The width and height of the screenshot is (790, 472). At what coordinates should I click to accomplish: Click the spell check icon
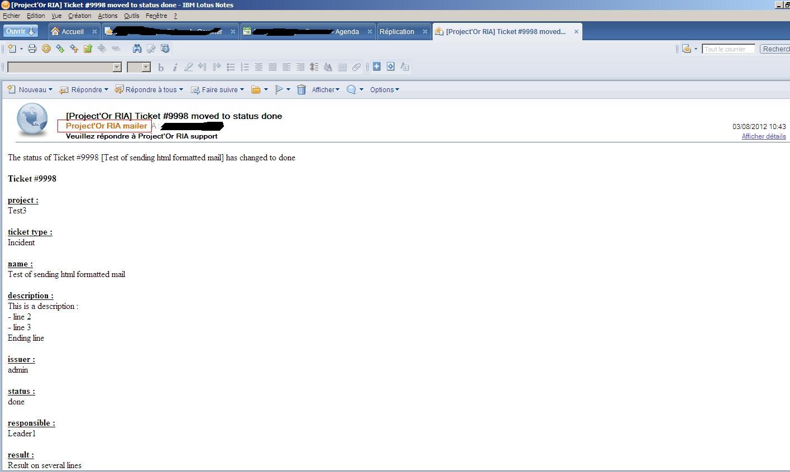(x=328, y=67)
